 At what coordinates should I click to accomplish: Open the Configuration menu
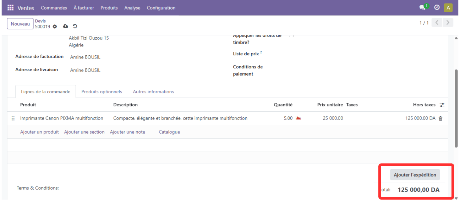pos(161,8)
